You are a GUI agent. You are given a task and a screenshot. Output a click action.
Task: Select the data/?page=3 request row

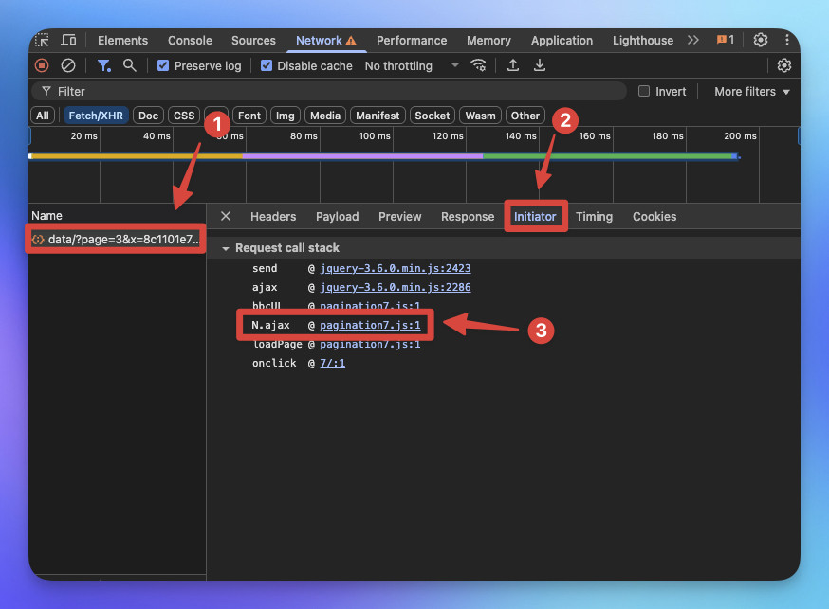(117, 239)
